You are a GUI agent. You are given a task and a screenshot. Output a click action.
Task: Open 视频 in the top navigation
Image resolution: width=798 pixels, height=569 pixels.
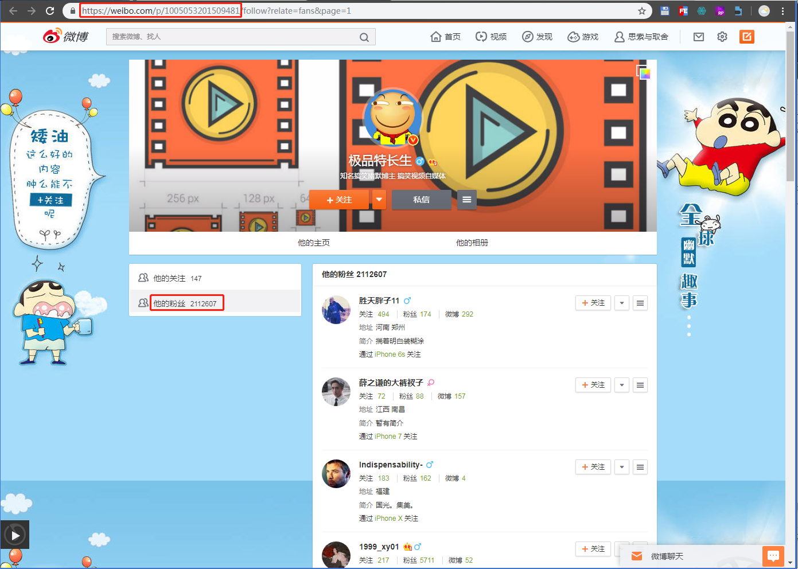[x=491, y=37]
